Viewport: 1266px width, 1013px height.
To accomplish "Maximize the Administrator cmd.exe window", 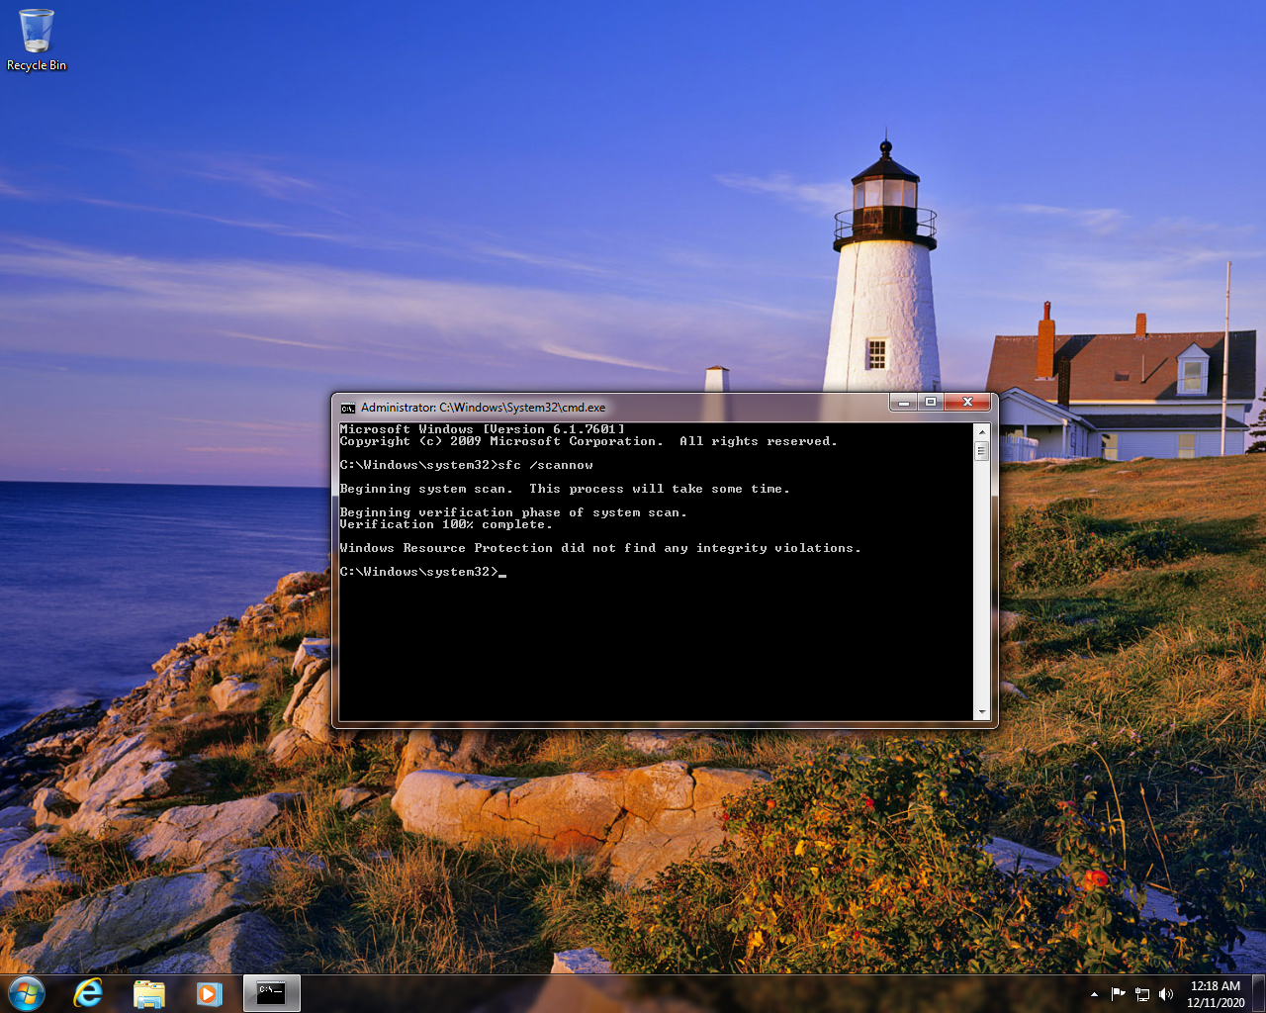I will (931, 402).
